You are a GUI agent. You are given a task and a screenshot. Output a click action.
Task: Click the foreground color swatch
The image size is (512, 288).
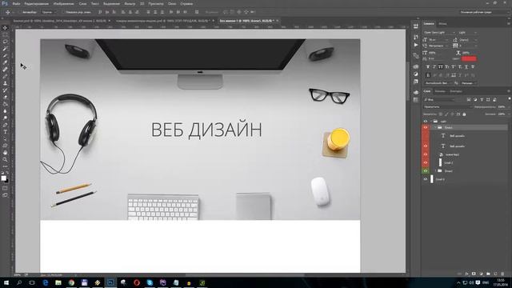[3, 178]
